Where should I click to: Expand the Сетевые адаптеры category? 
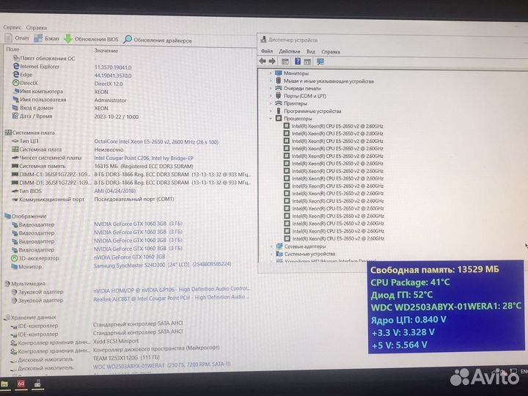pos(271,246)
